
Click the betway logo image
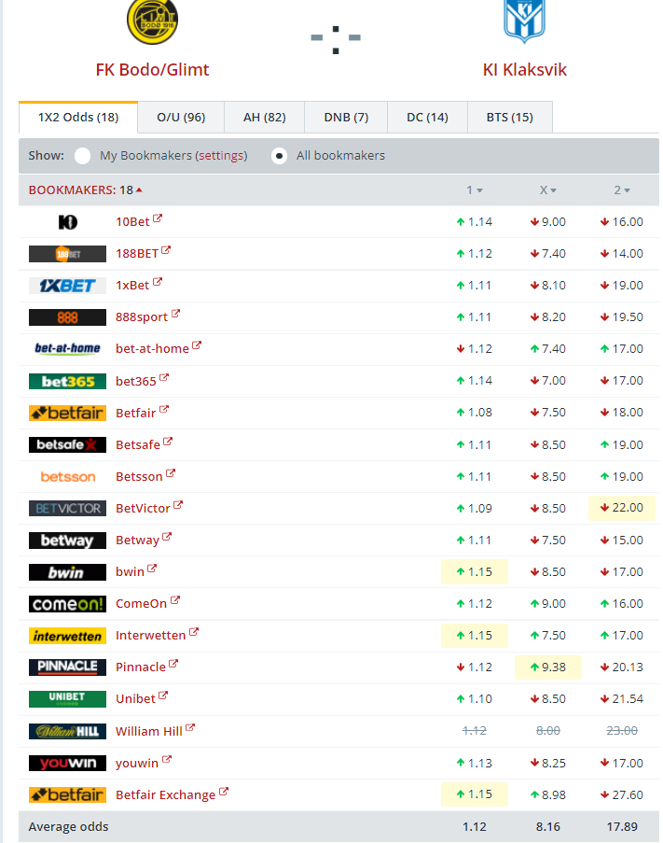click(x=68, y=541)
